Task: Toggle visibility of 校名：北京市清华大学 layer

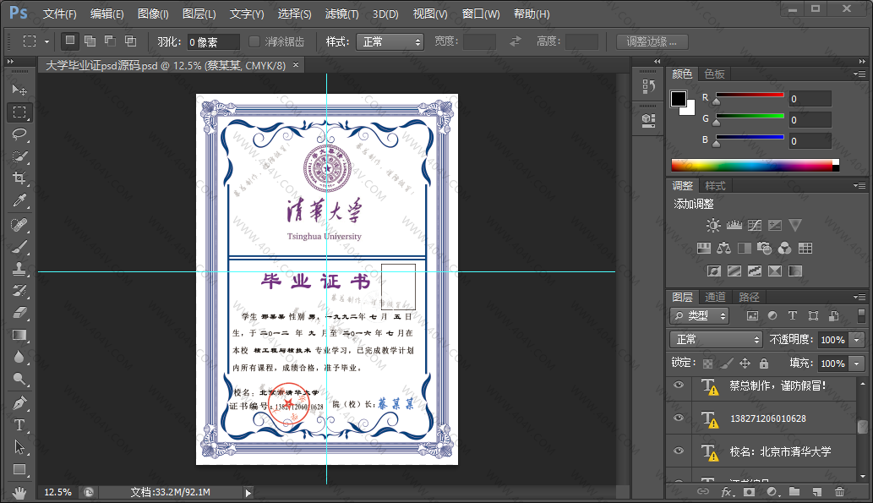Action: [678, 451]
